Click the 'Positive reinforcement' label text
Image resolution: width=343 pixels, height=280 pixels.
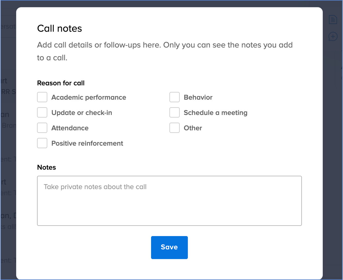coord(87,143)
